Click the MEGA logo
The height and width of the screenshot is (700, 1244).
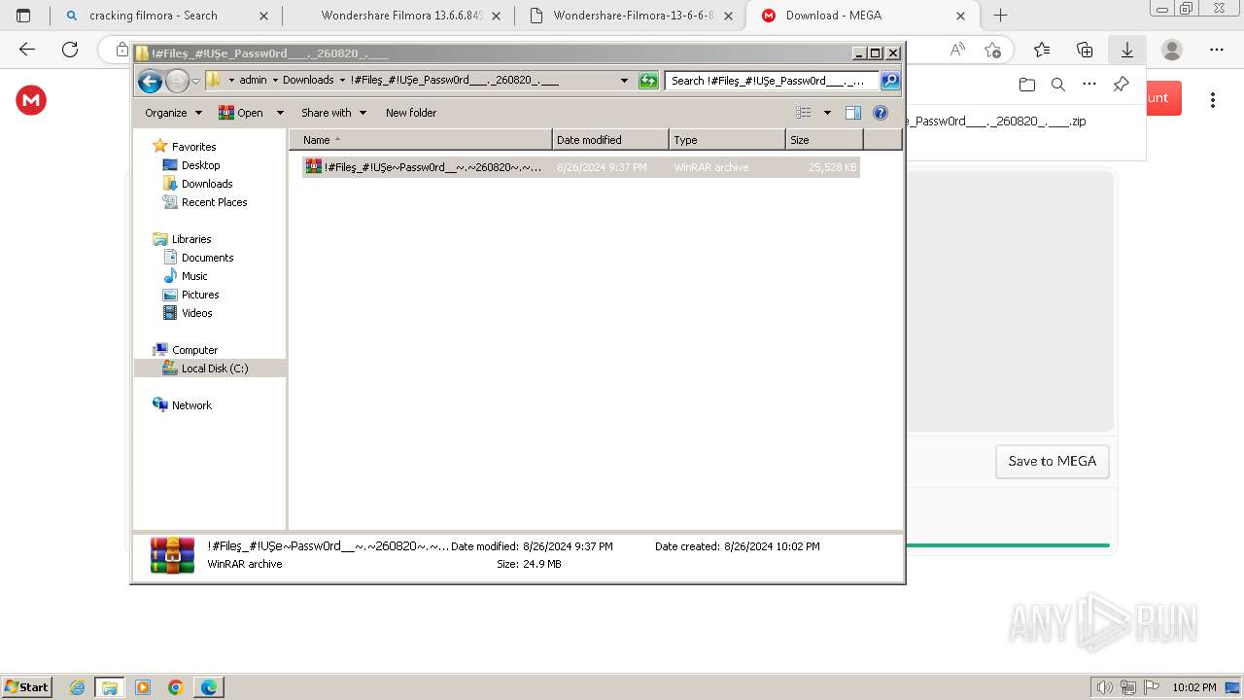click(31, 99)
